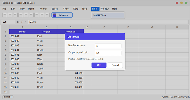Open the Window menu

pos(105,9)
